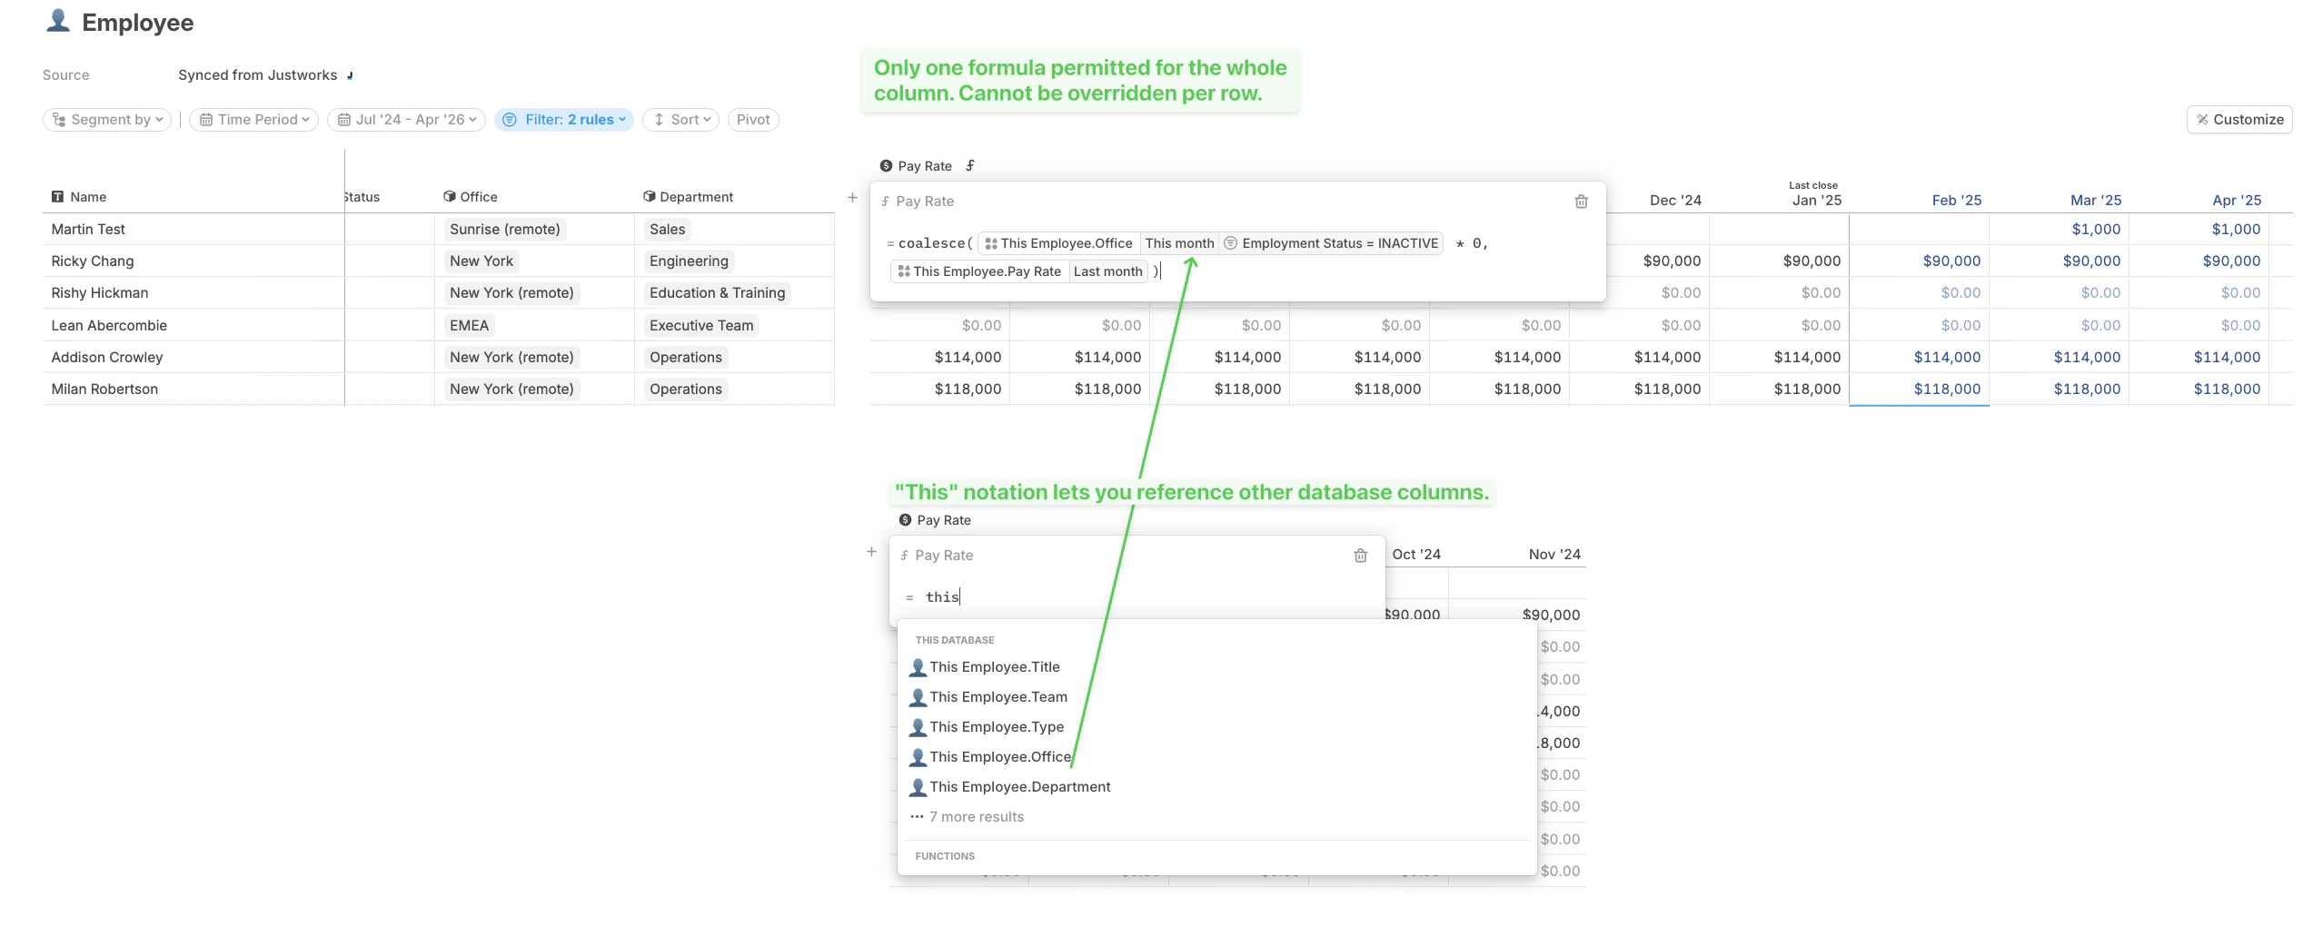Select Addison Crowley's Feb '25 $114,000 cell
2303x926 pixels.
tap(1920, 358)
